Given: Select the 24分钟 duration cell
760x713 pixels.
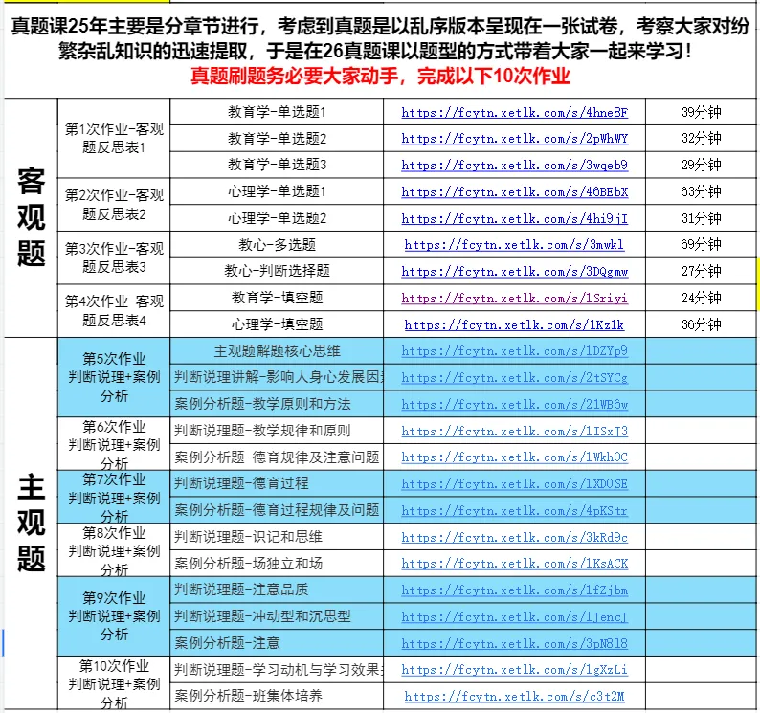Looking at the screenshot, I should (x=701, y=298).
